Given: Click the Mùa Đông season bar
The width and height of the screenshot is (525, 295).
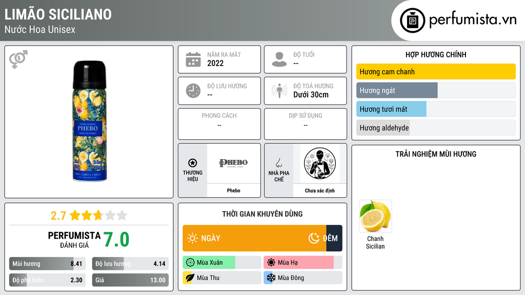Looking at the screenshot, I should tap(302, 278).
